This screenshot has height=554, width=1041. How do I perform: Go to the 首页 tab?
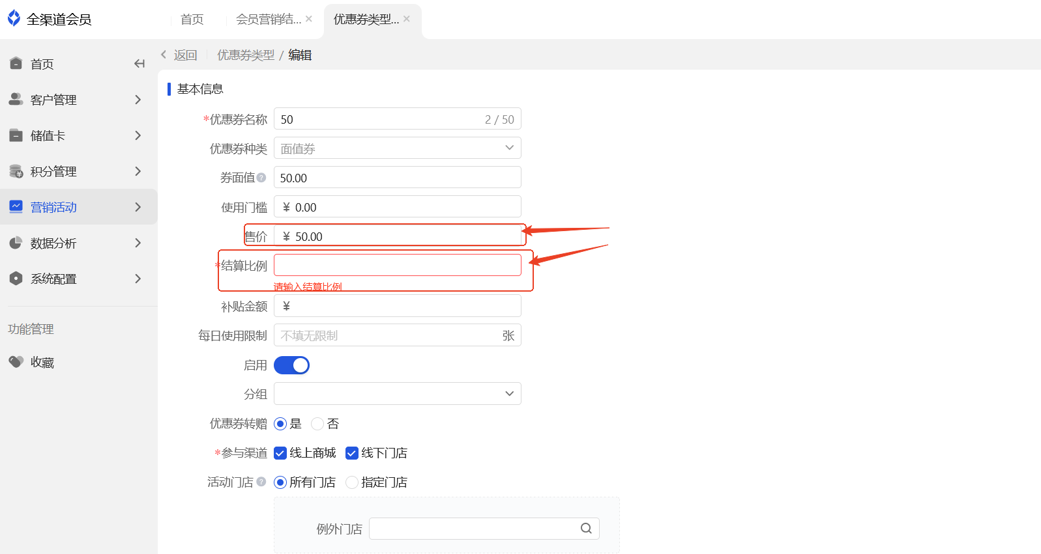(x=192, y=20)
